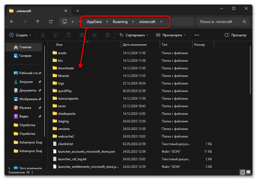This screenshot has width=257, height=180.
Task: Click the Paste clipboard icon
Action: click(69, 35)
